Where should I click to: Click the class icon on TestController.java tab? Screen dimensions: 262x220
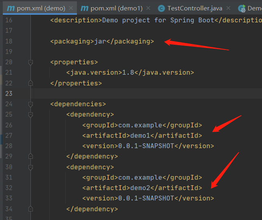click(161, 8)
